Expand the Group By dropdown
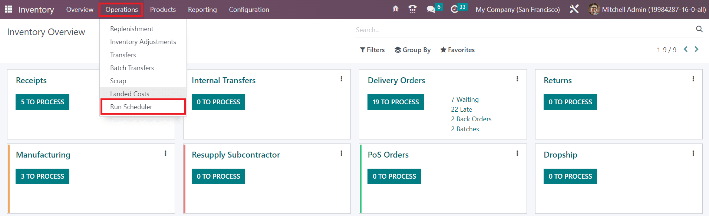The height and width of the screenshot is (216, 709). pos(412,50)
